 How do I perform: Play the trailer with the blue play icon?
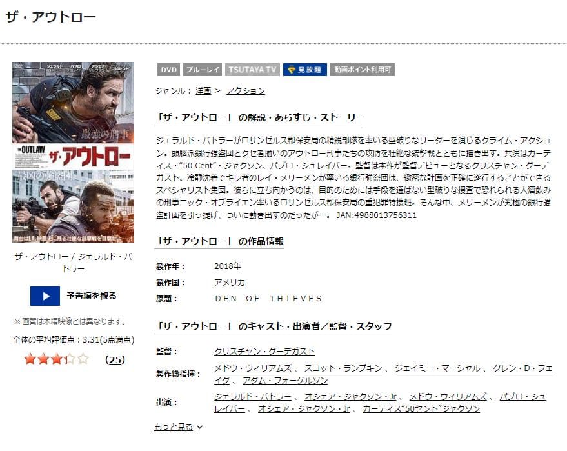45,296
